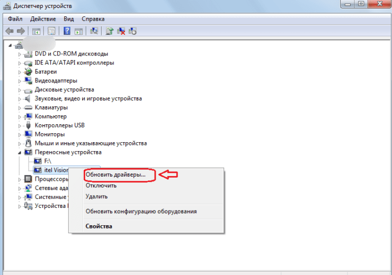Click the Forward arrow toolbar icon
Image resolution: width=392 pixels, height=275 pixels.
[21, 31]
